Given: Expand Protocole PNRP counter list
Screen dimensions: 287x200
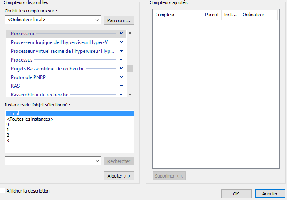Looking at the screenshot, I should (121, 77).
